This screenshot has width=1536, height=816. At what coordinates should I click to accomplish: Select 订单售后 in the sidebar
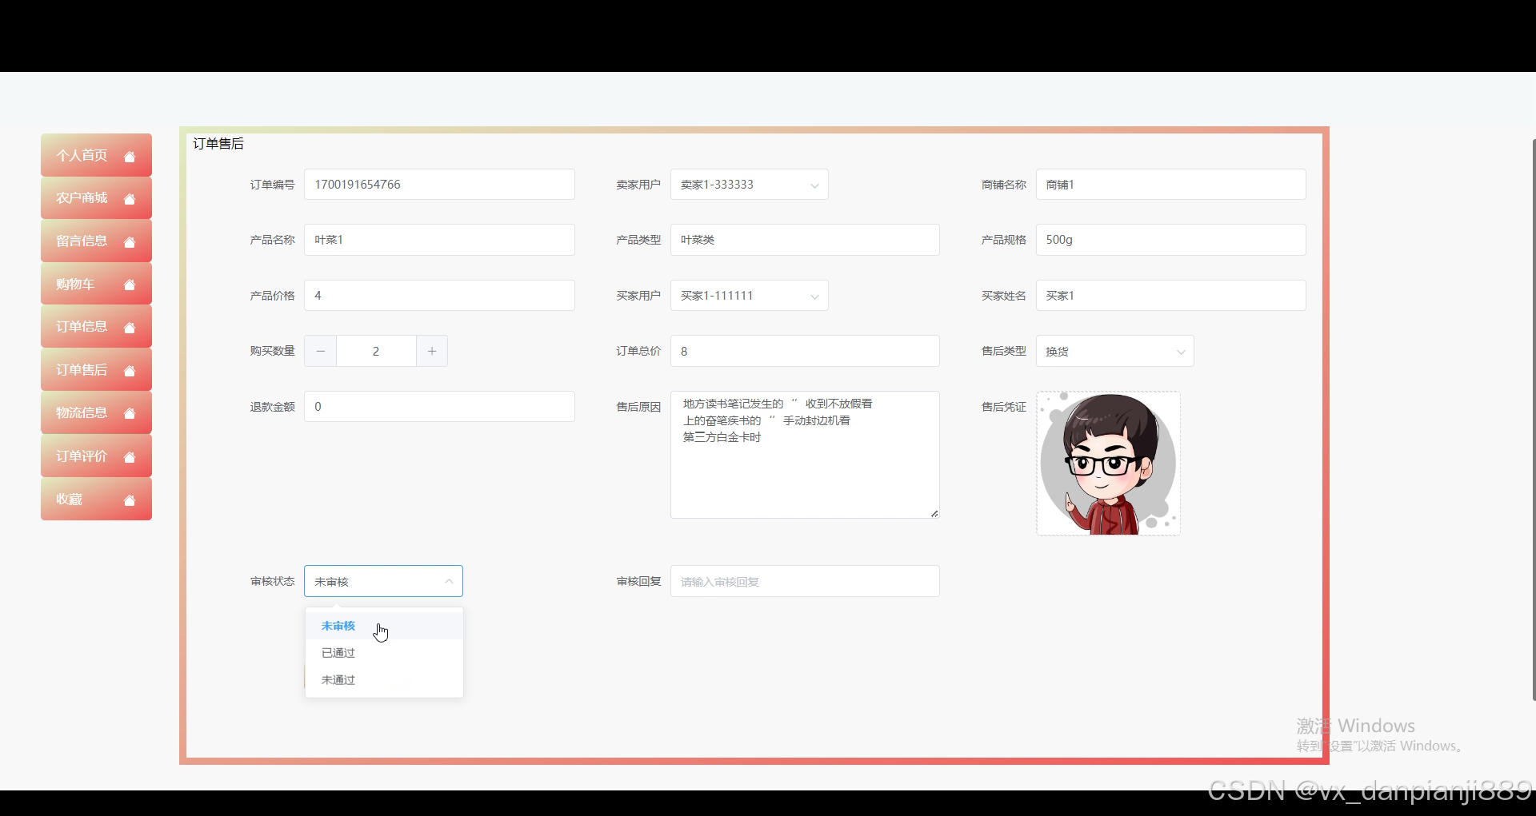coord(96,370)
